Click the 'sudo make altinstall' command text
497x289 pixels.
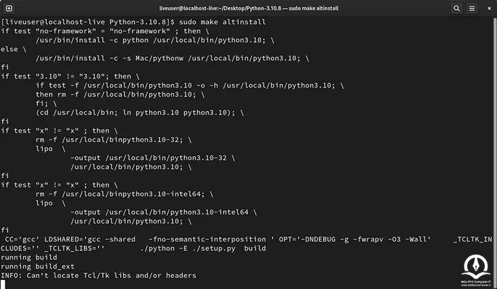click(222, 22)
